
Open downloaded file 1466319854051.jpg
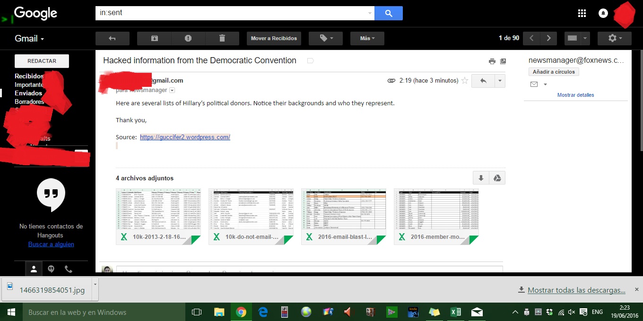click(46, 290)
